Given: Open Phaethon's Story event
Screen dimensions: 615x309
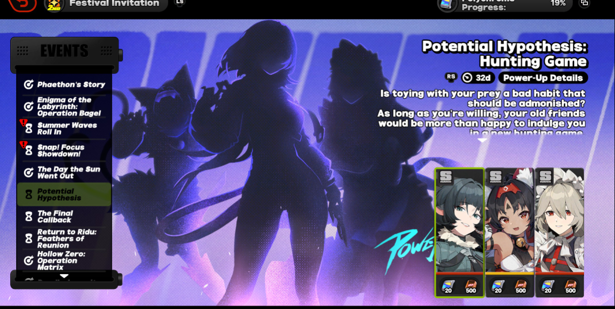Looking at the screenshot, I should pyautogui.click(x=64, y=84).
